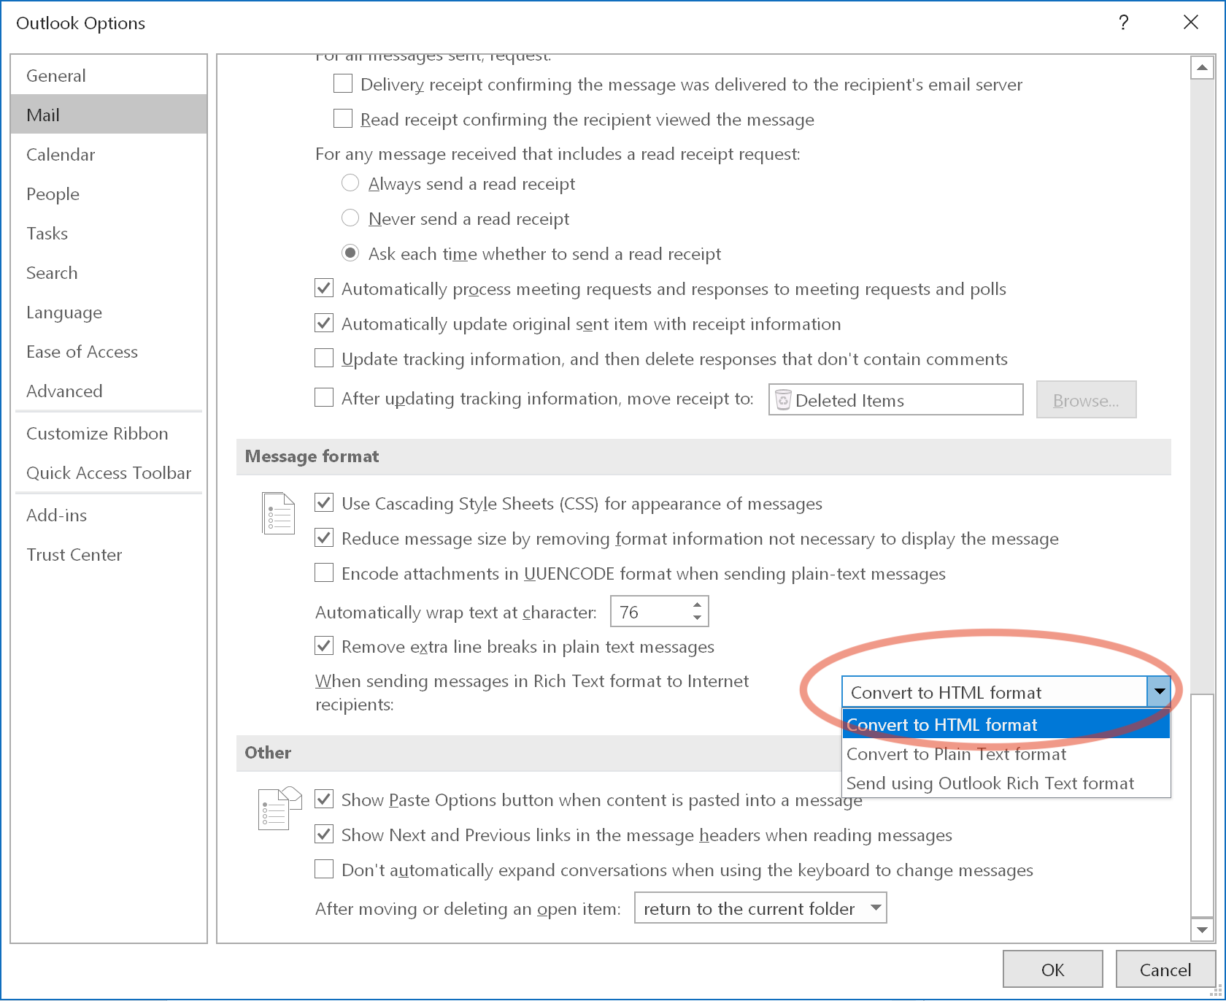Image resolution: width=1226 pixels, height=1001 pixels.
Task: Click the Cancel button
Action: [x=1165, y=969]
